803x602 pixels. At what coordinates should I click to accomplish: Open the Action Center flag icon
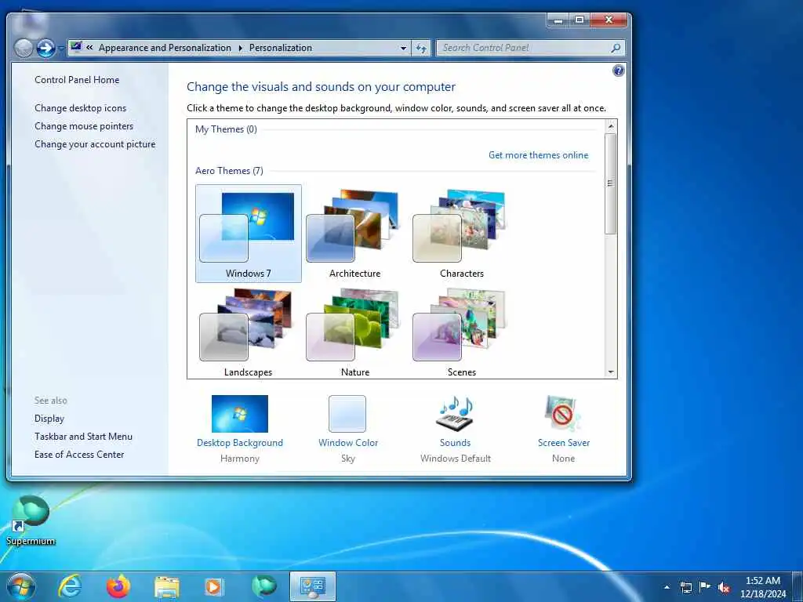[x=705, y=586]
